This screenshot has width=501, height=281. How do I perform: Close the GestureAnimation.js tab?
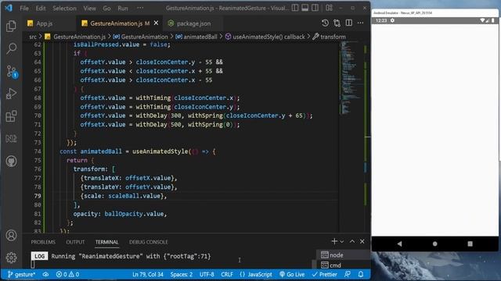pos(156,23)
